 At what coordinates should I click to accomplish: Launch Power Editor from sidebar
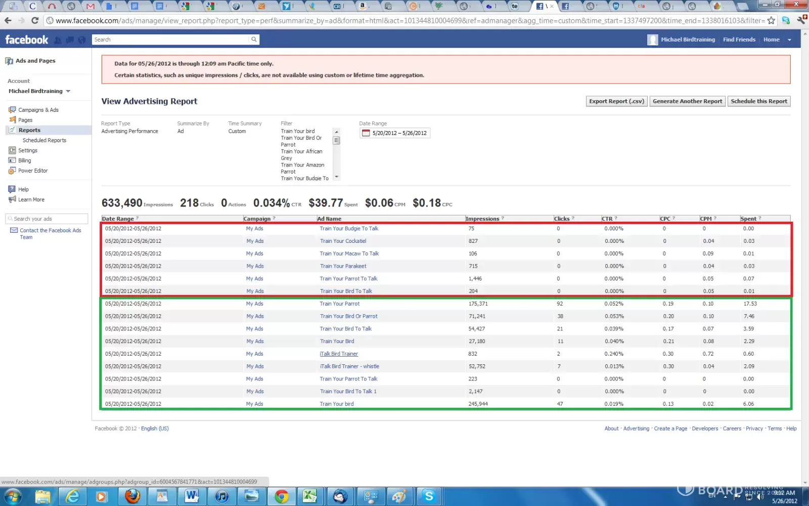coord(33,171)
